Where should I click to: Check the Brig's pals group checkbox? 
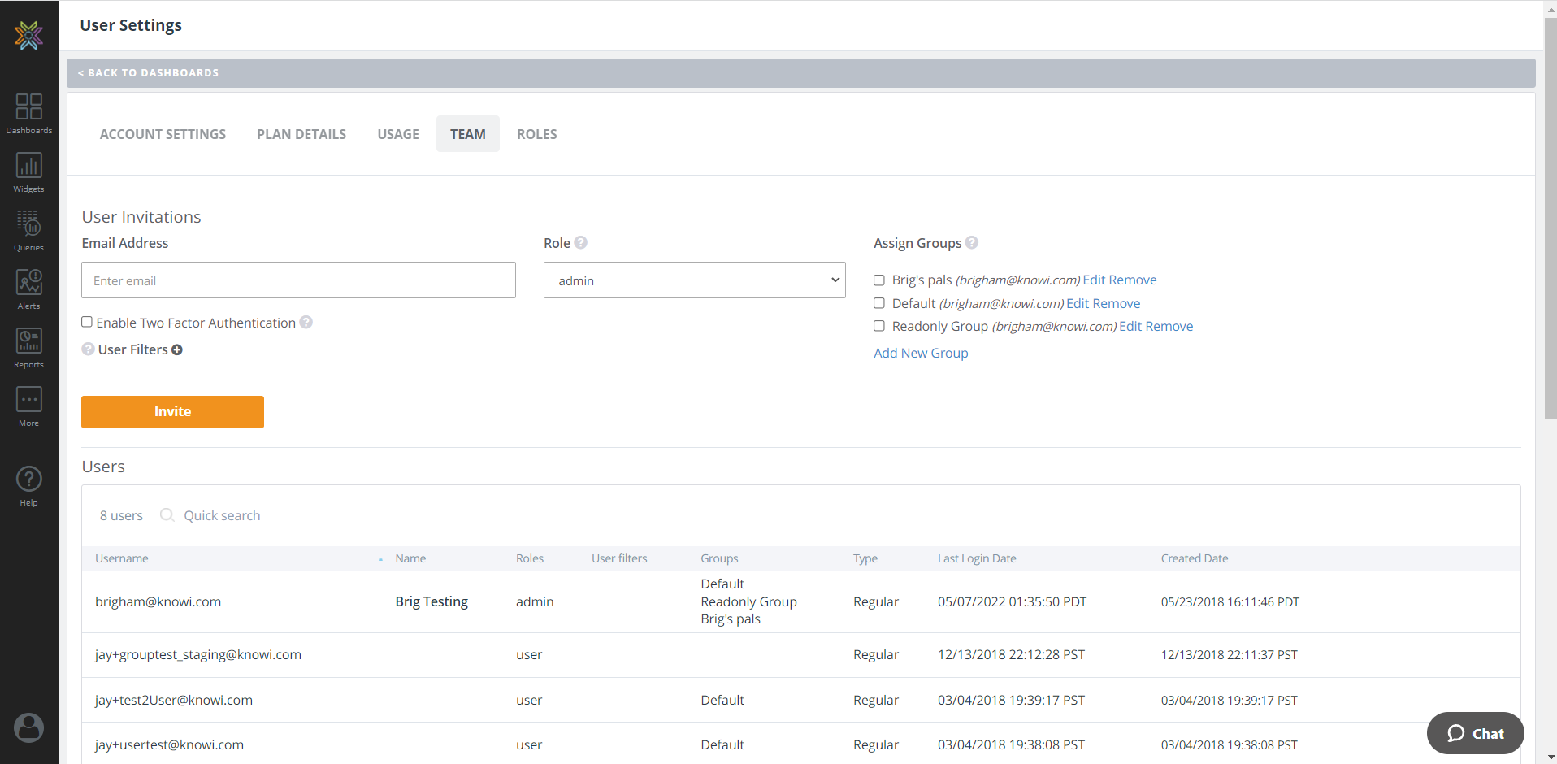[x=878, y=280]
